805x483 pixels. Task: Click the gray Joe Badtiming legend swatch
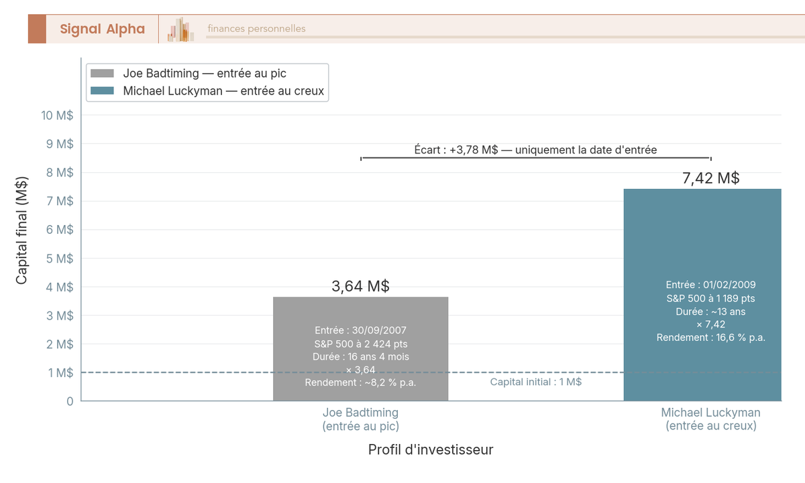point(103,74)
